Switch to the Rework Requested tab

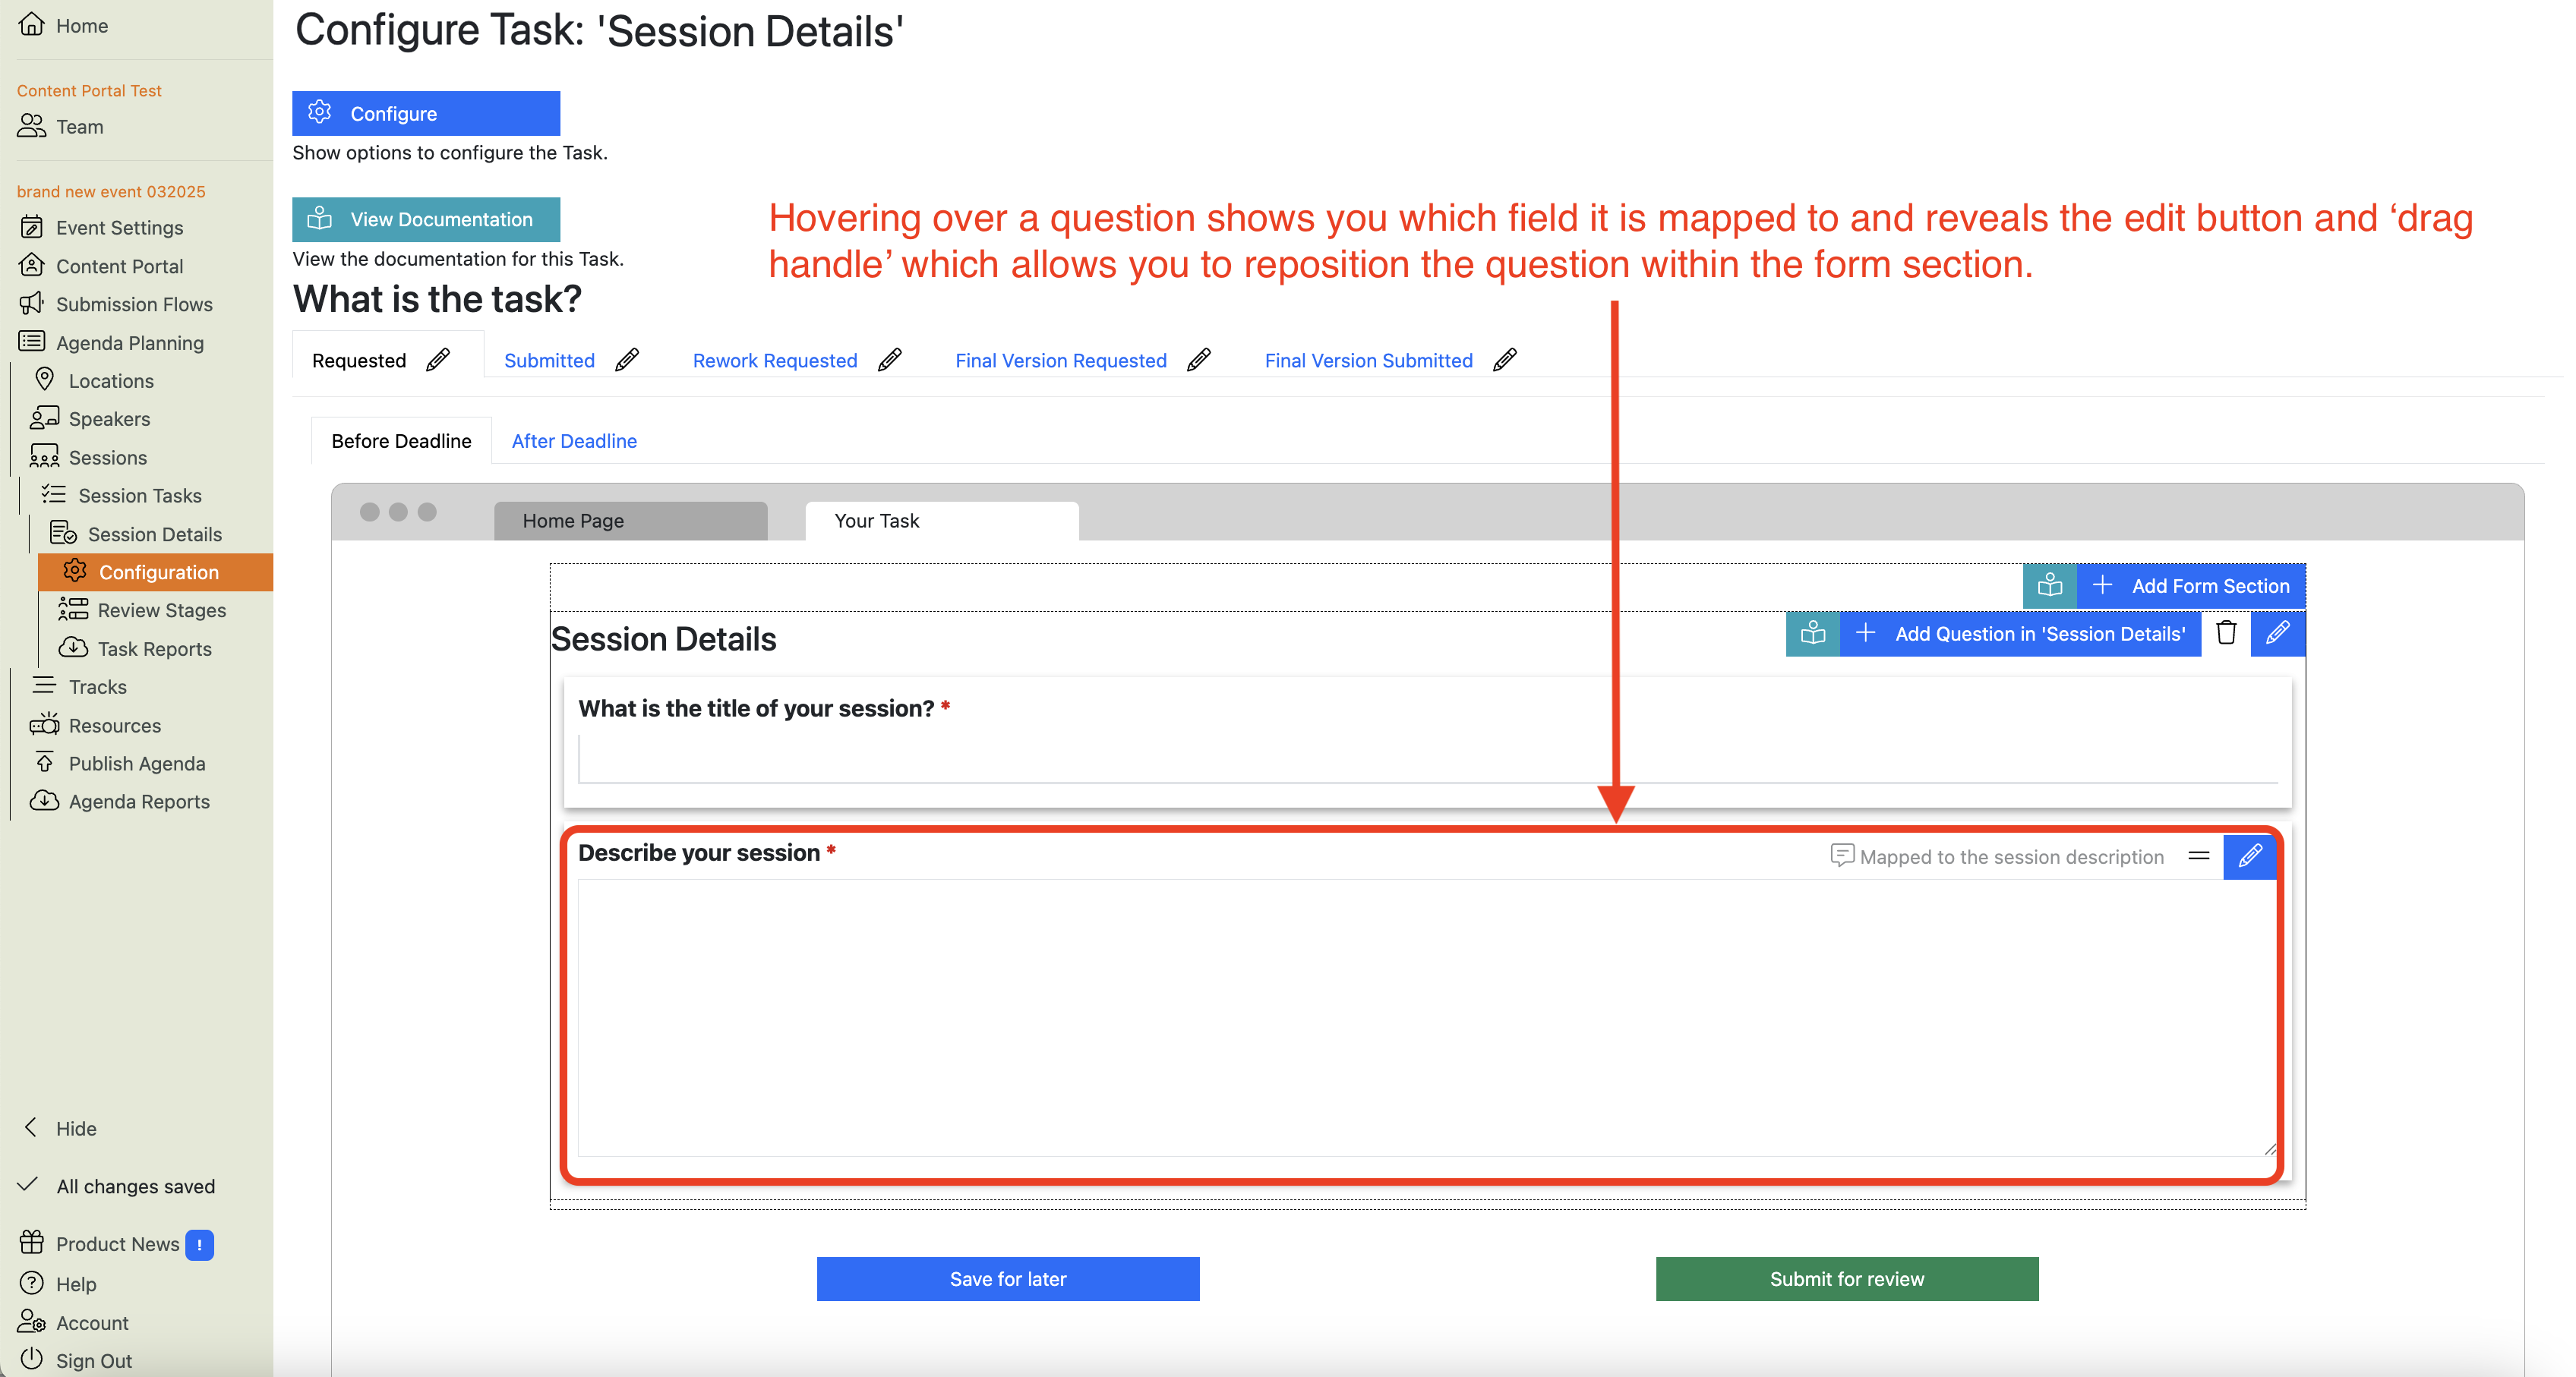(x=775, y=361)
